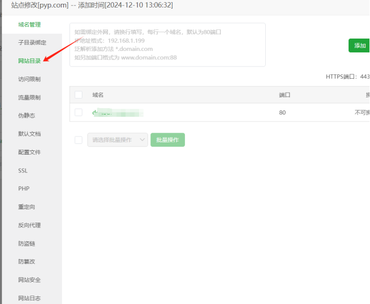
Task: Click the domain name input textarea
Action: point(167,45)
